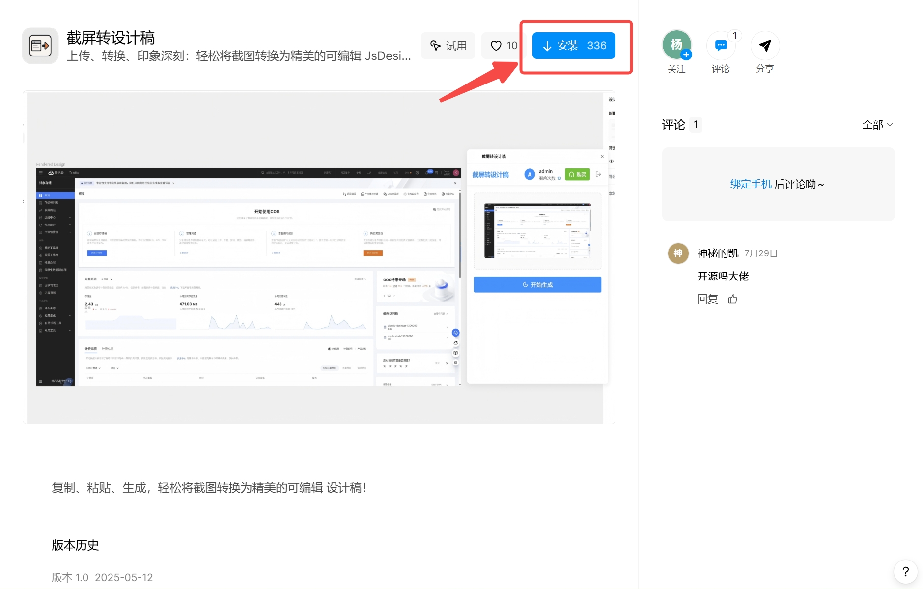The image size is (923, 589).
Task: Follow the author via 杨 avatar
Action: [676, 45]
